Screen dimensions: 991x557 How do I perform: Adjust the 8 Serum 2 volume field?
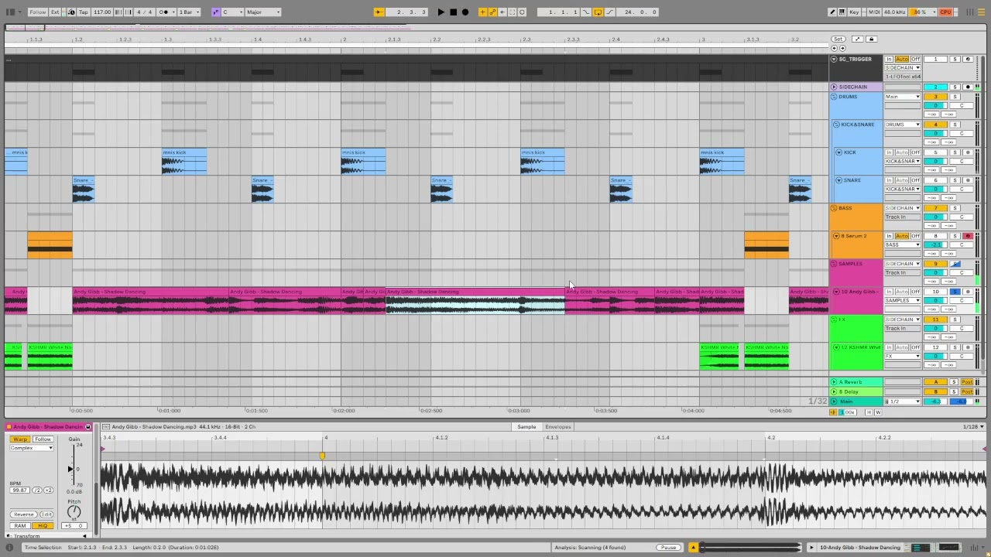click(935, 245)
